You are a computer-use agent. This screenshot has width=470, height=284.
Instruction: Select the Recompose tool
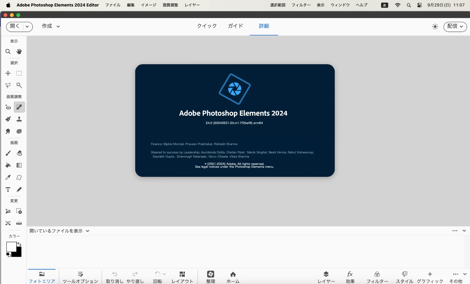point(19,211)
